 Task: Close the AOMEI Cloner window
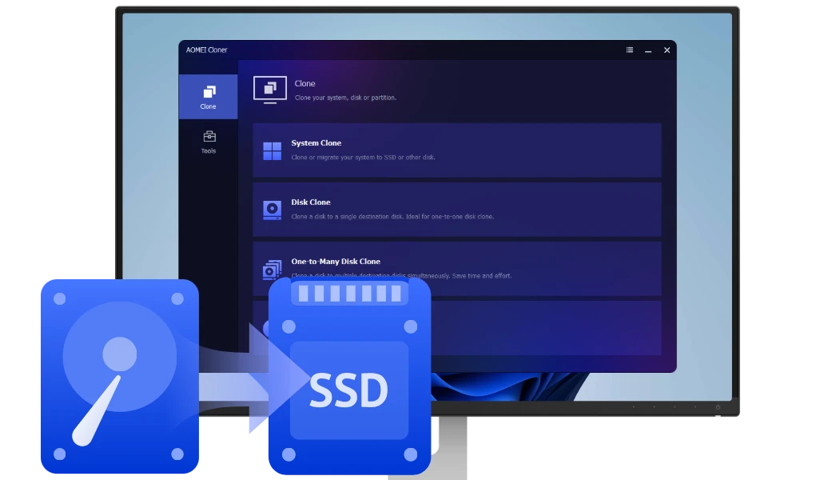(667, 50)
